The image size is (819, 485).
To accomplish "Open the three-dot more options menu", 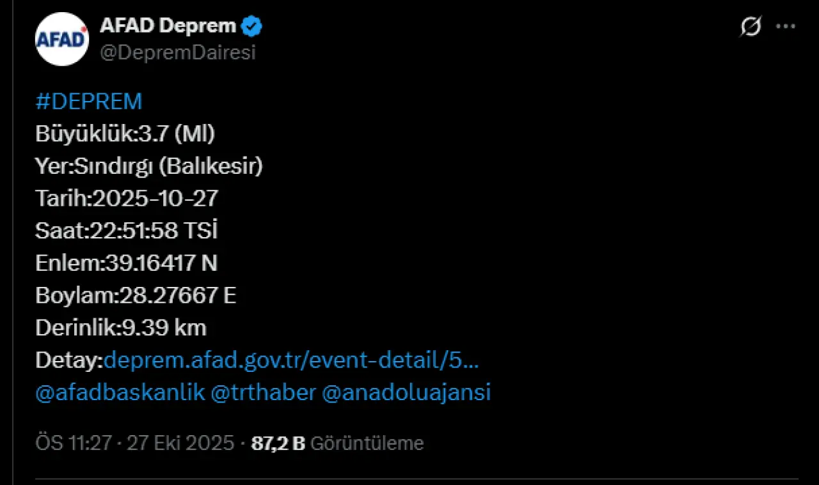I will click(786, 27).
